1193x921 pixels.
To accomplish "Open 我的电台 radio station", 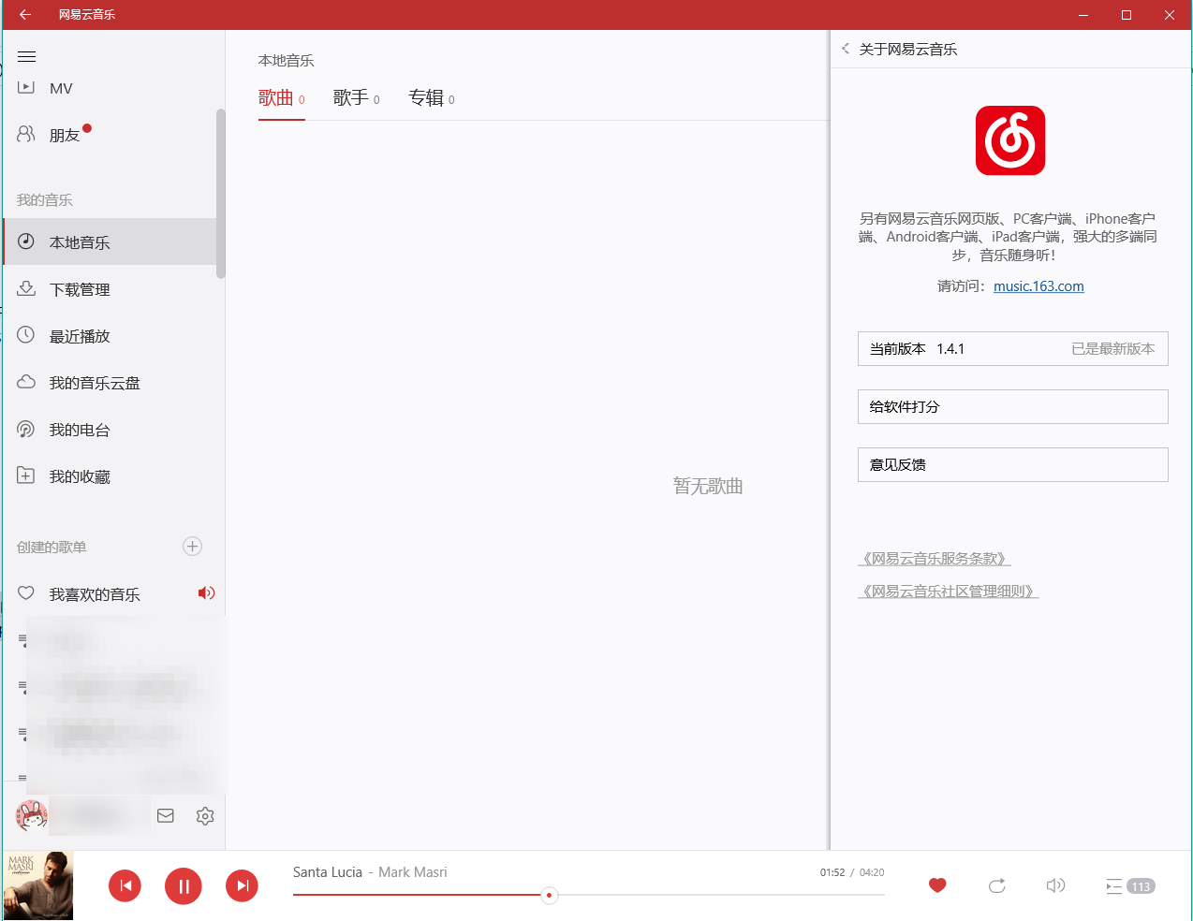I will [x=109, y=430].
